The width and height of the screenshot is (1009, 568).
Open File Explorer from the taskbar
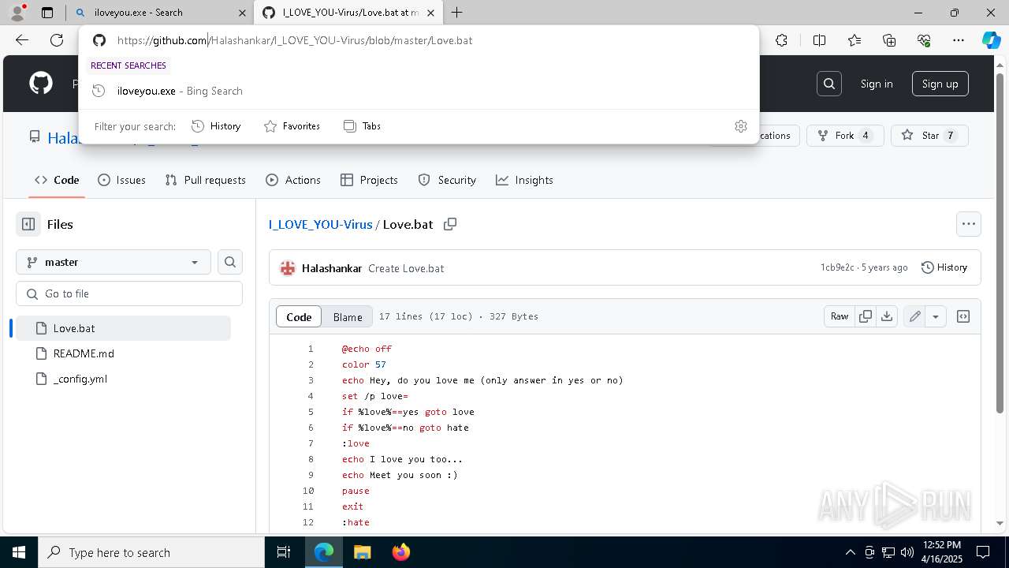[x=363, y=552]
